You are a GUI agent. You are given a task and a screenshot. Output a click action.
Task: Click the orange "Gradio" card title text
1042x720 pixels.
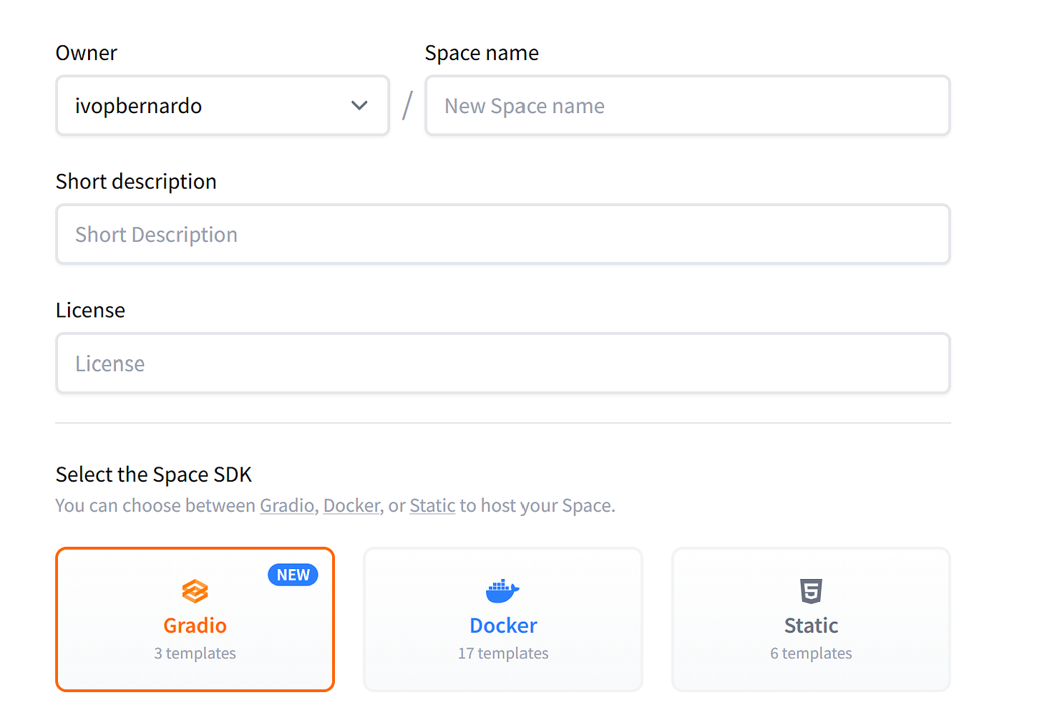[x=195, y=625]
